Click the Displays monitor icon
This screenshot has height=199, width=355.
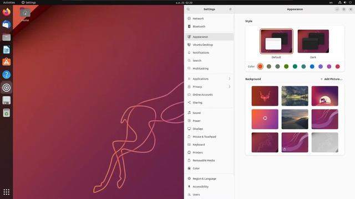point(189,129)
